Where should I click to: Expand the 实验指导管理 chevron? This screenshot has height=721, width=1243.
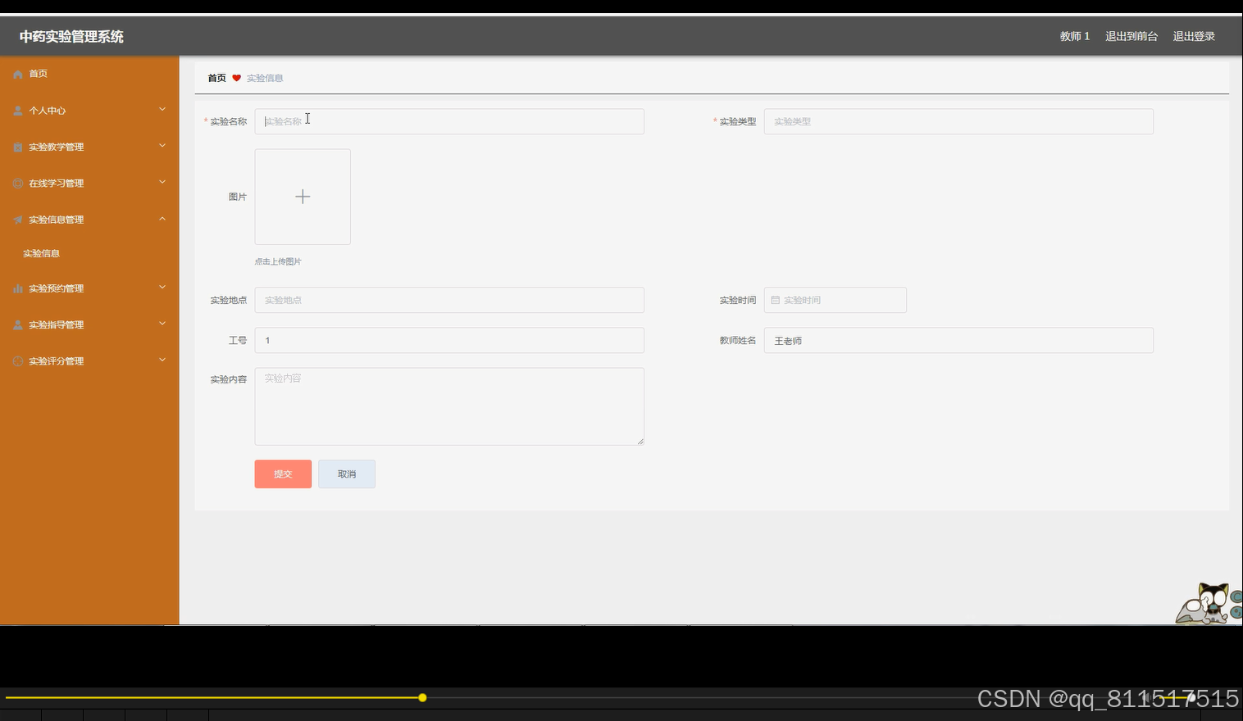click(x=162, y=324)
